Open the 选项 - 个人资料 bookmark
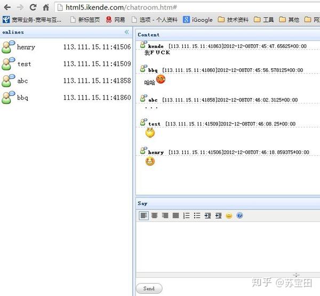The image size is (320, 296). point(154,20)
